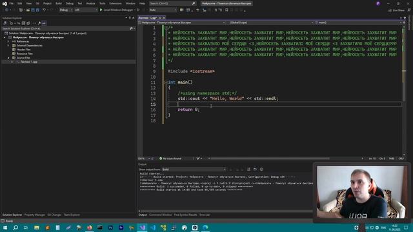
Task: Switch to the Property Manager tab
Action: coord(34,215)
